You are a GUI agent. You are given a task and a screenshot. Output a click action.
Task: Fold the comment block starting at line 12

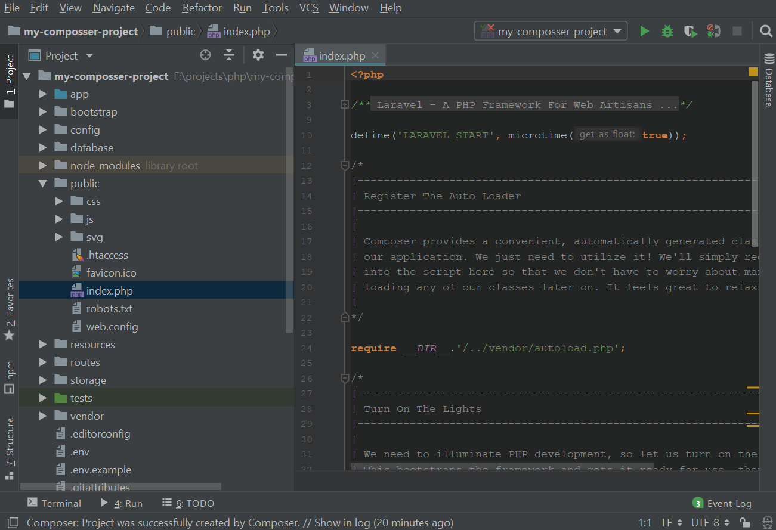[344, 165]
